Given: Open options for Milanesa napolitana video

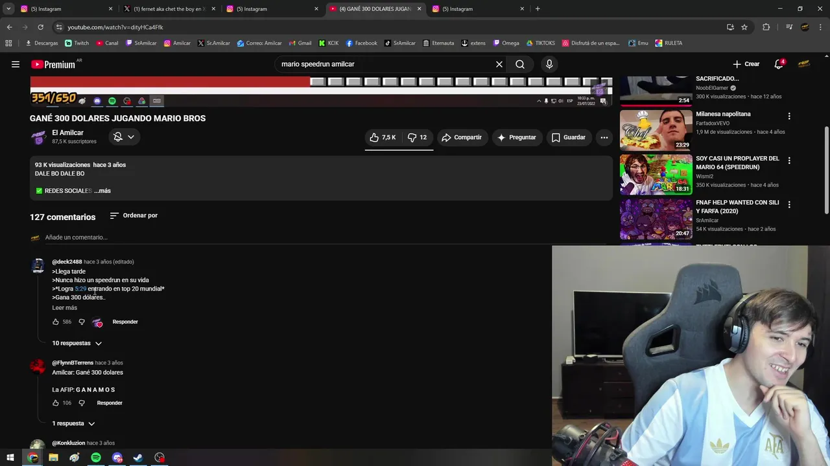Looking at the screenshot, I should (789, 116).
